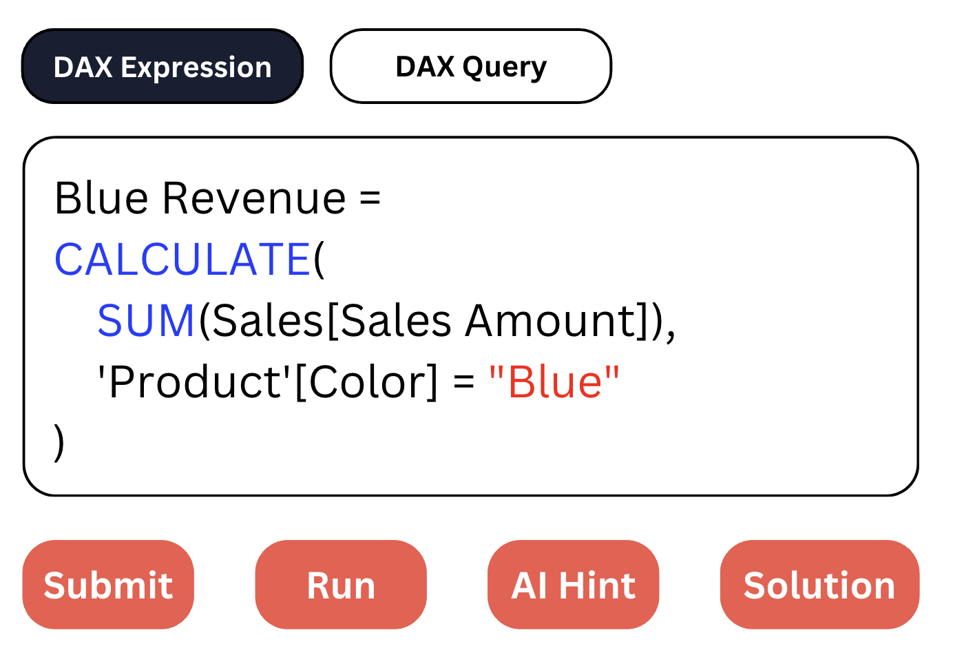Image resolution: width=953 pixels, height=668 pixels.
Task: Place cursor on the CALCULATE keyword
Action: pos(182,260)
